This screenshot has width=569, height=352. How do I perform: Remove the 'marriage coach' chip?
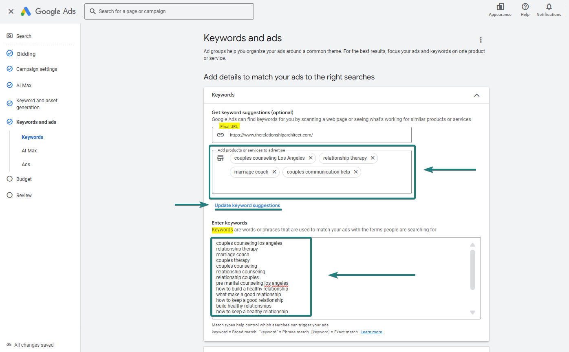pyautogui.click(x=274, y=172)
